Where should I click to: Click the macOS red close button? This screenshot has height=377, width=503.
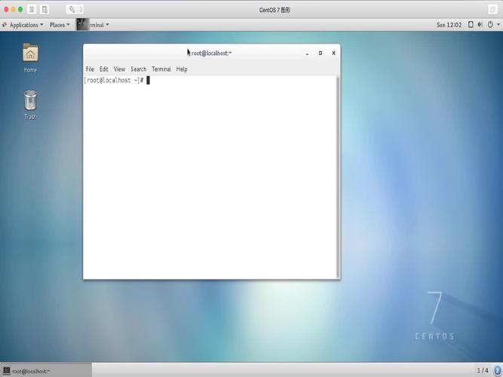pyautogui.click(x=6, y=9)
